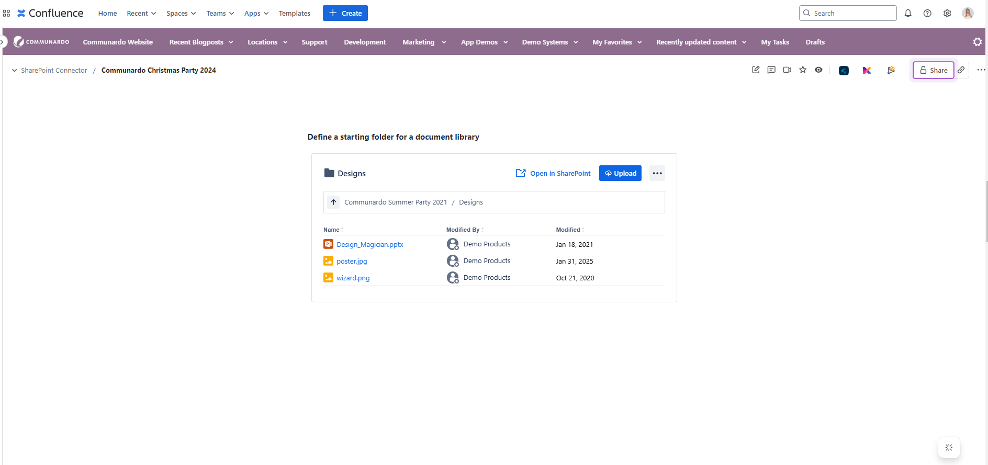Viewport: 988px width, 465px height.
Task: Toggle watching the page with eye icon
Action: tap(818, 70)
